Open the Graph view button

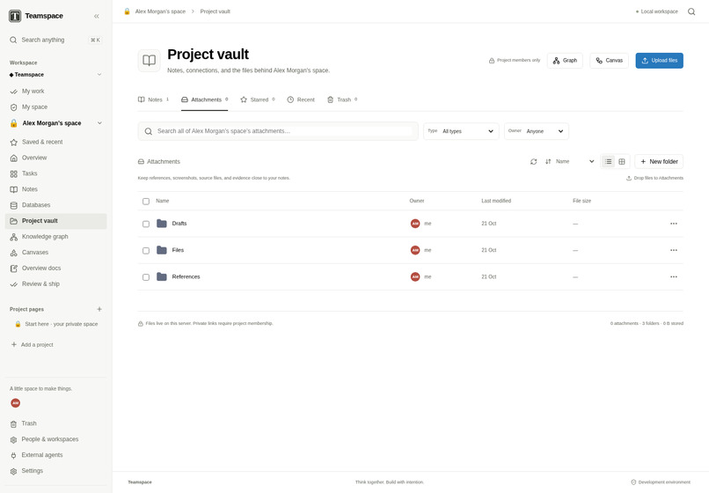(x=565, y=61)
